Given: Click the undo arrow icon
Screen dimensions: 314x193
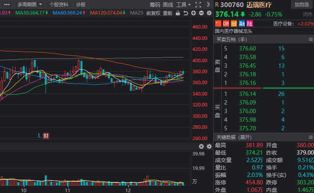Looking at the screenshot, I should [185, 13].
